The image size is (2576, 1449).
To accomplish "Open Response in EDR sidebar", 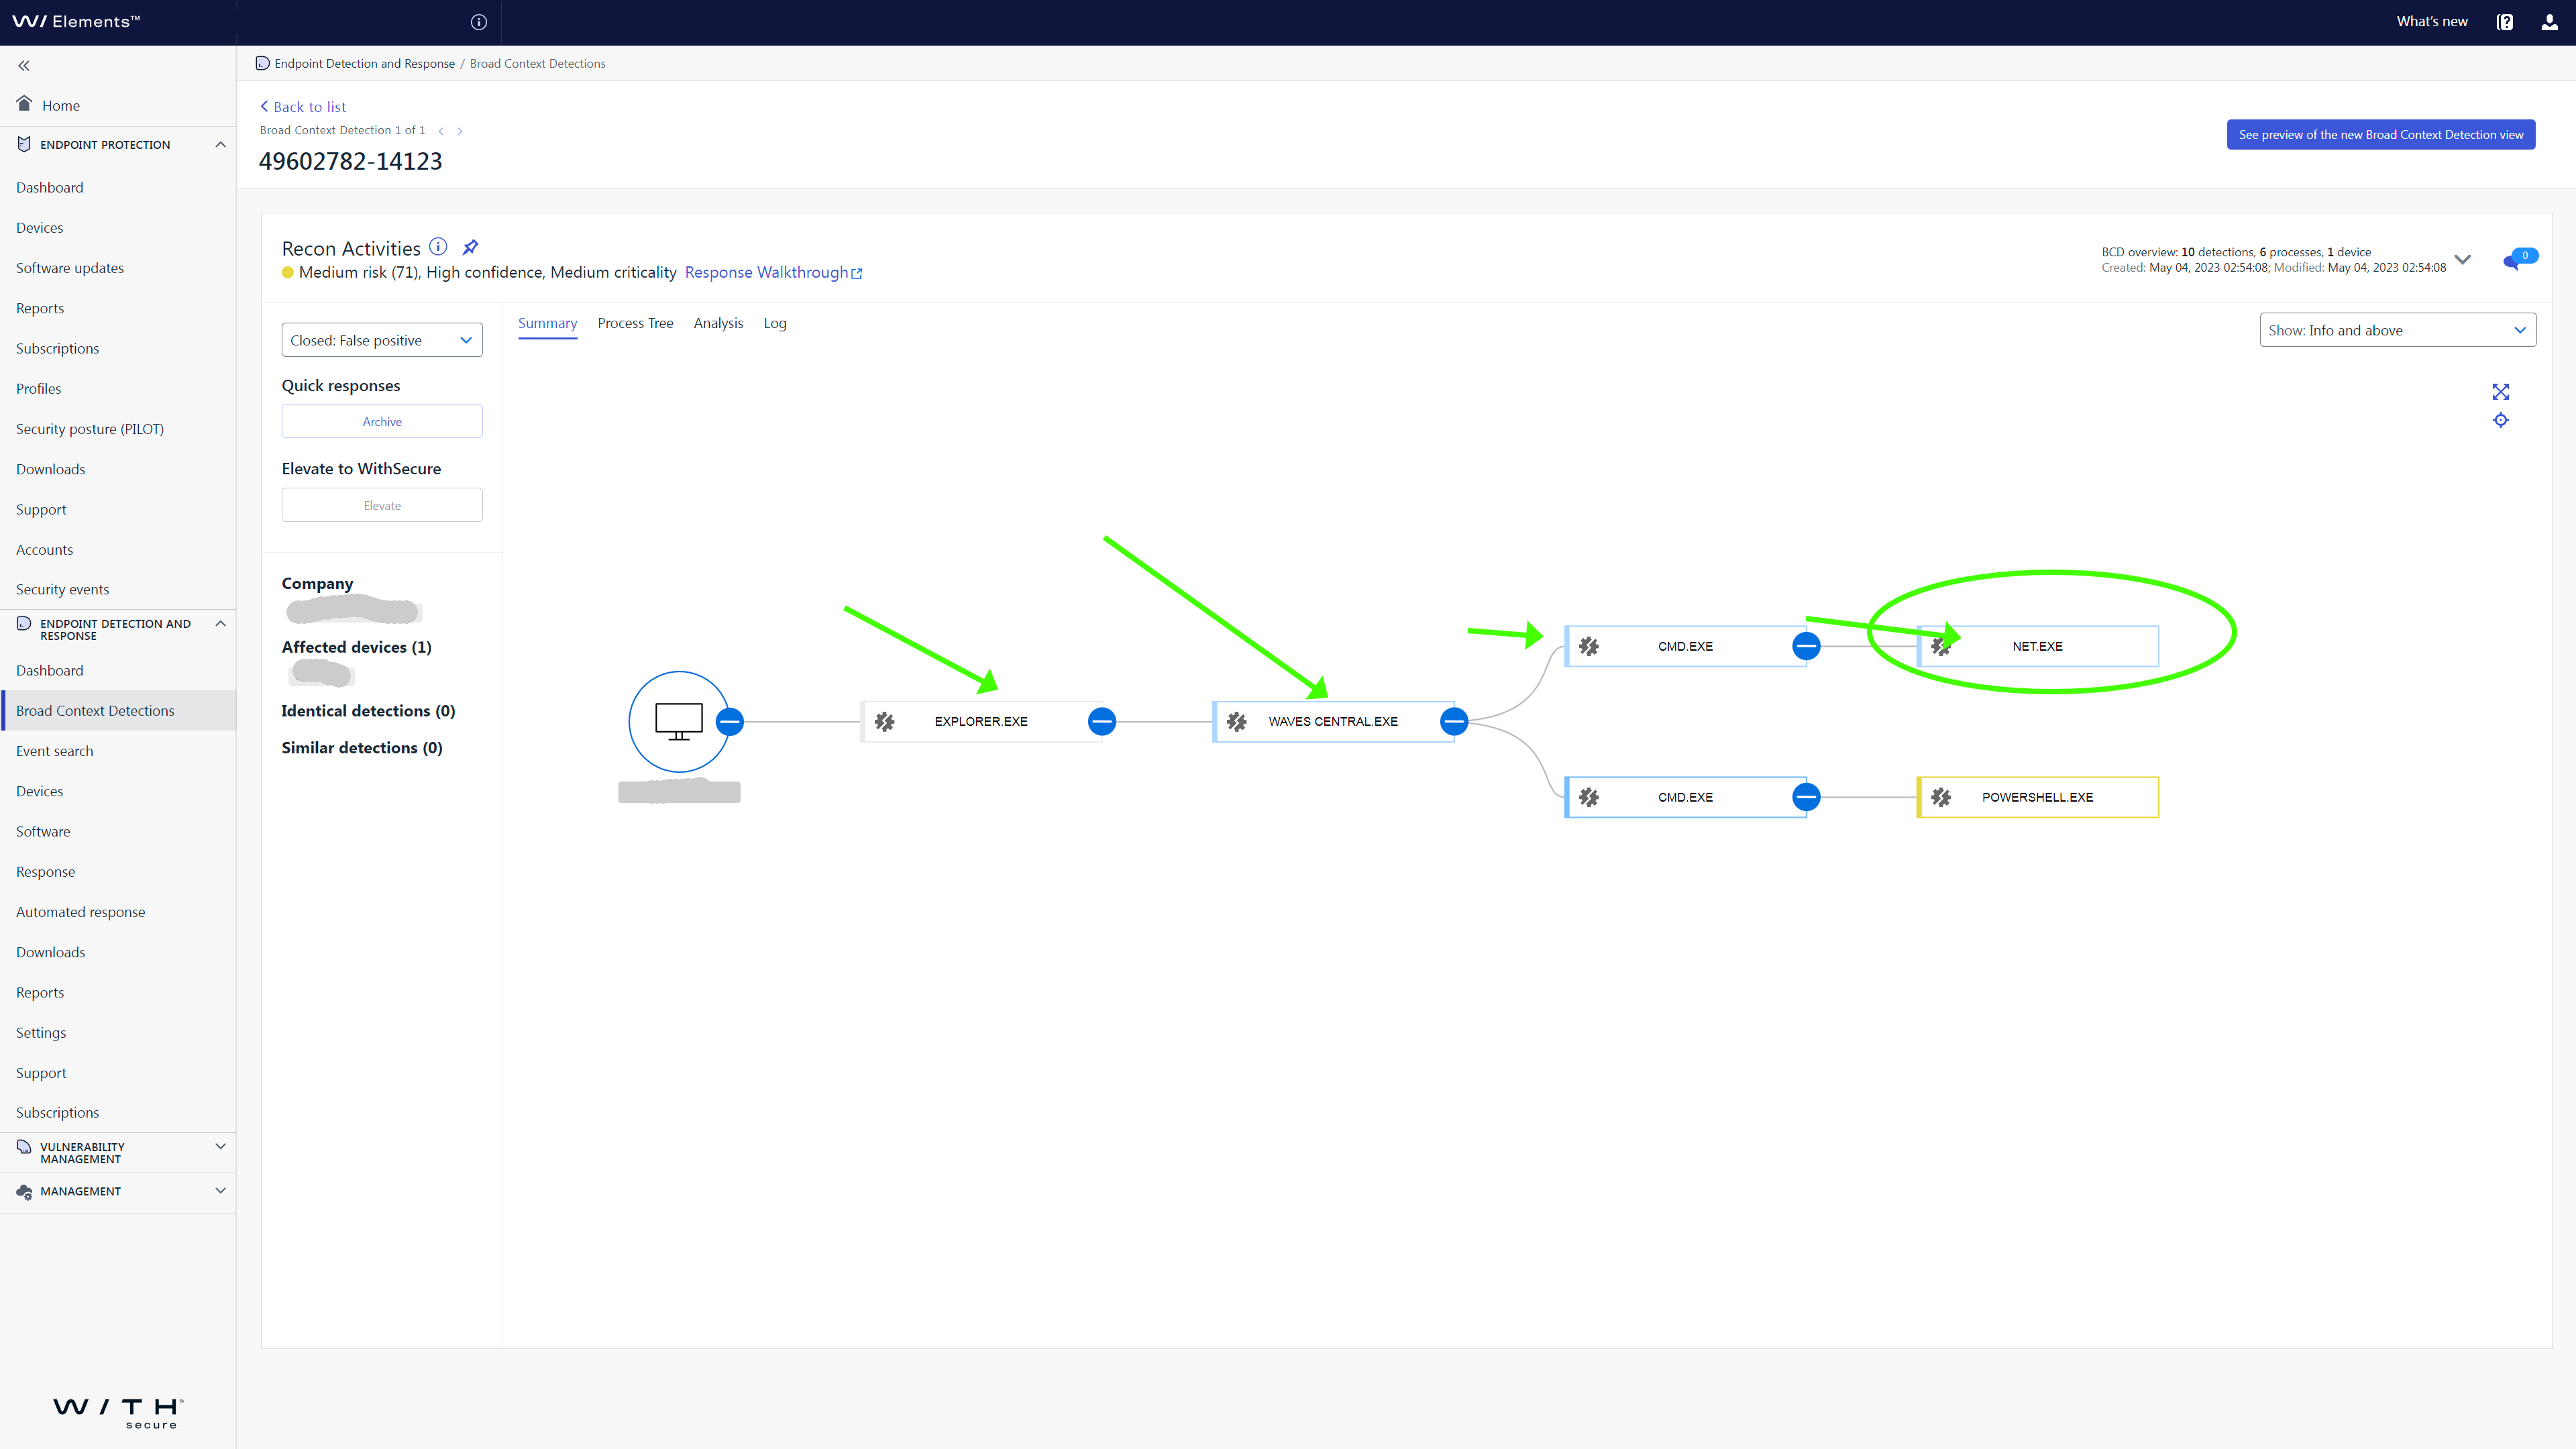I will [46, 872].
